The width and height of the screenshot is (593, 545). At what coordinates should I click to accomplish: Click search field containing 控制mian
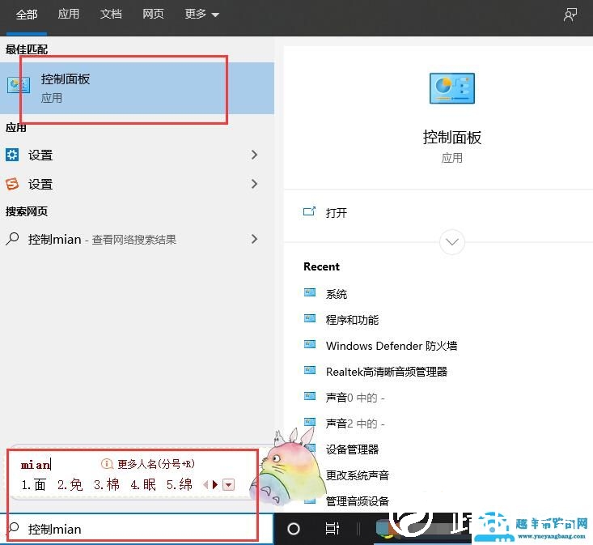point(136,529)
